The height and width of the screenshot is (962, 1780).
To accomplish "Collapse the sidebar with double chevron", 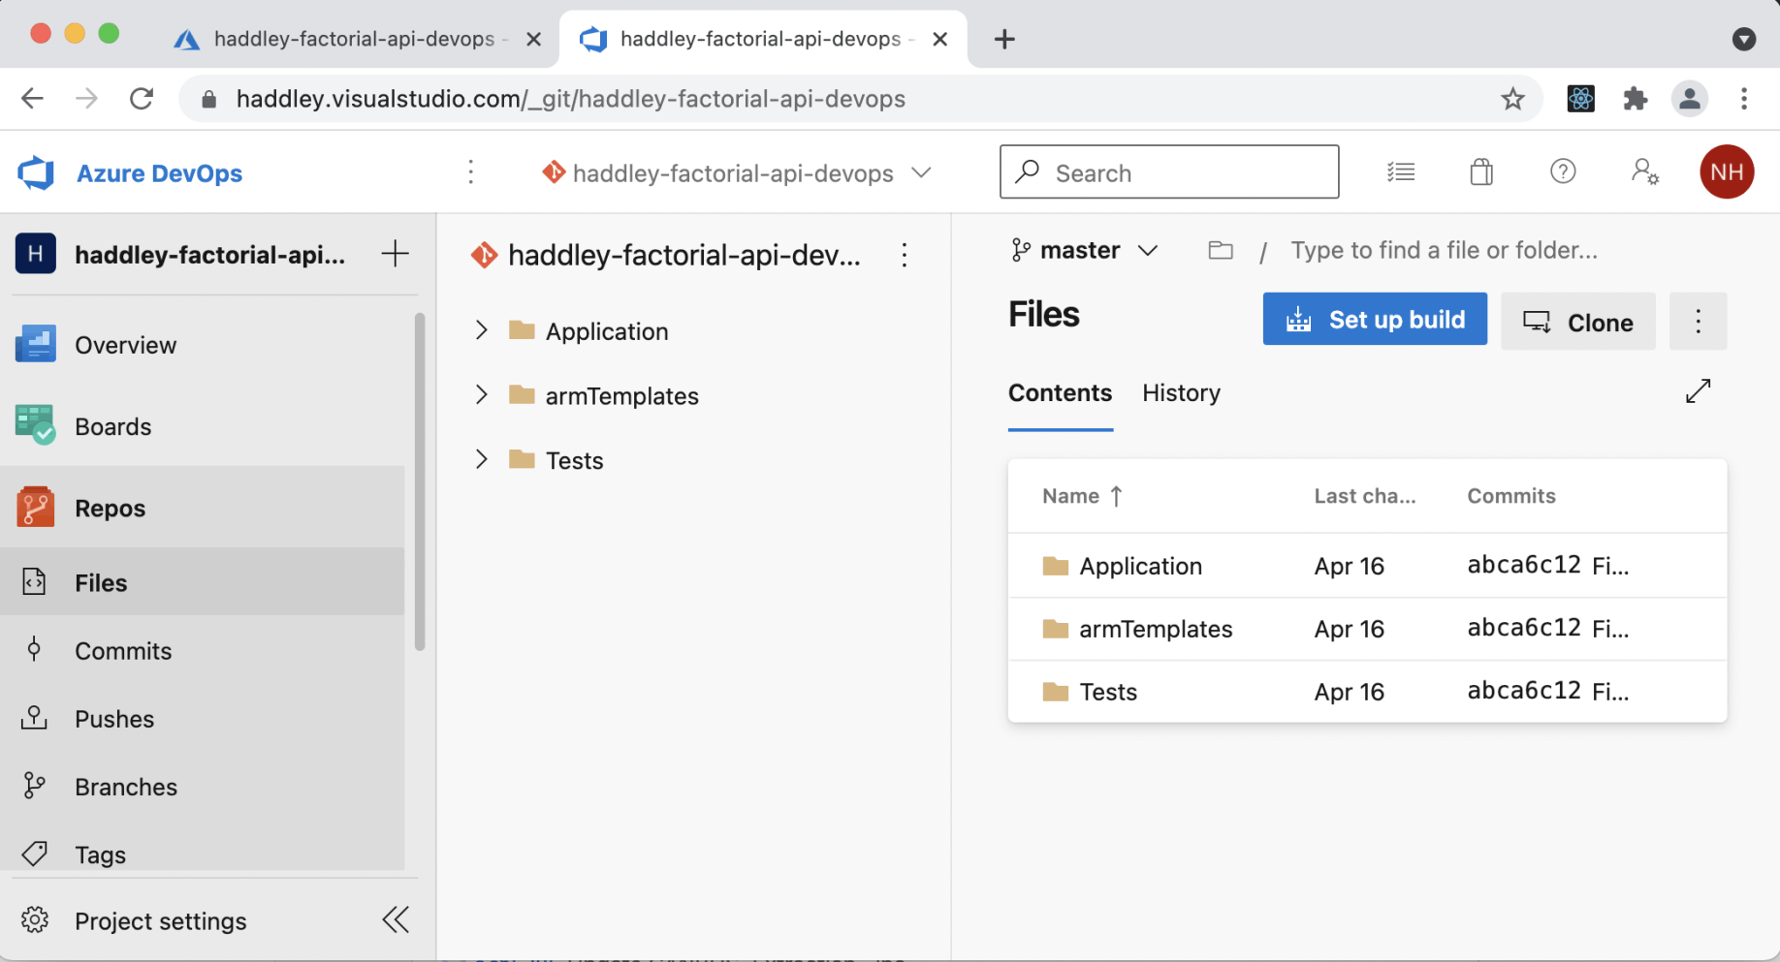I will point(396,919).
